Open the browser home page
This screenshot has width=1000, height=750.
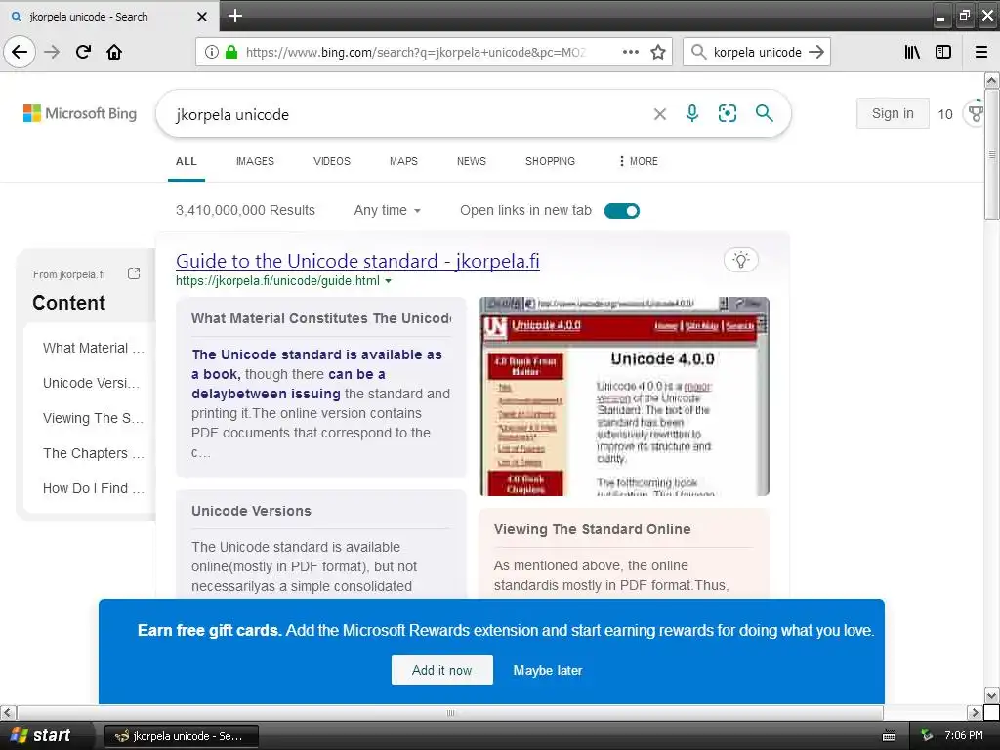click(114, 52)
